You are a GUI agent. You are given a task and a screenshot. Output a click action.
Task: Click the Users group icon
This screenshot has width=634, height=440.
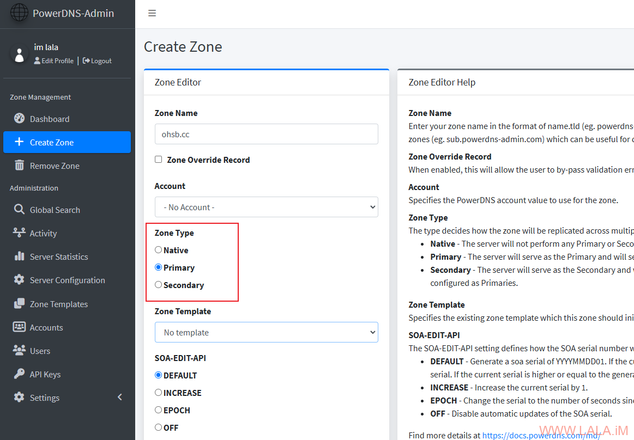(x=19, y=351)
